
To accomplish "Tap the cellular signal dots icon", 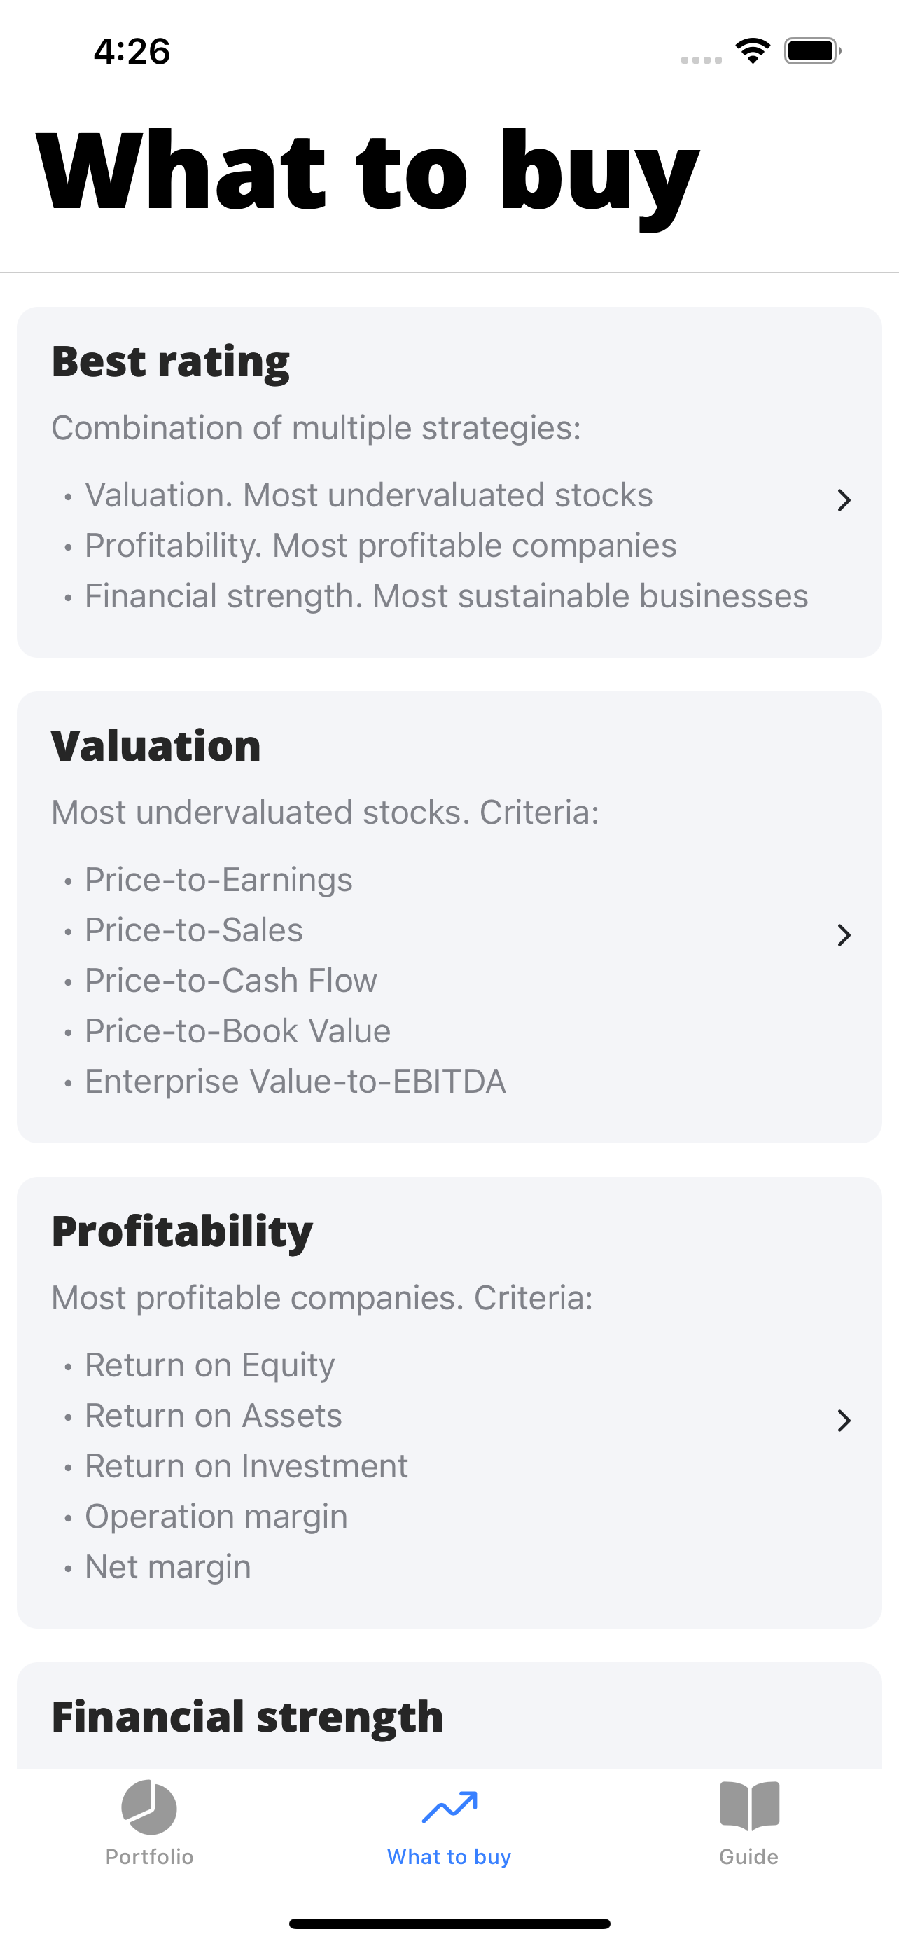I will [x=702, y=60].
